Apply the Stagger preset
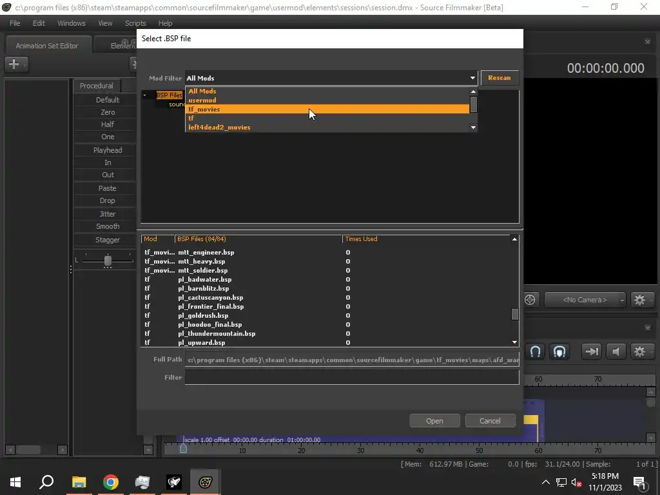This screenshot has height=495, width=660. [108, 240]
